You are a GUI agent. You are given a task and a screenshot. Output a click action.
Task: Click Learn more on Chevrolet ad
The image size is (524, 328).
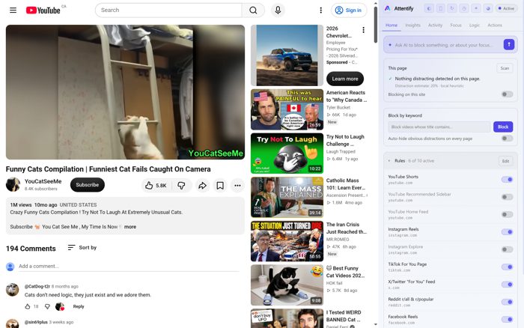345,79
